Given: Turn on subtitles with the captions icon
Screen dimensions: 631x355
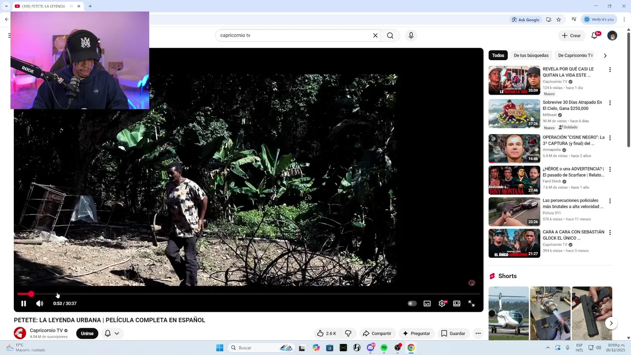Looking at the screenshot, I should [427, 304].
